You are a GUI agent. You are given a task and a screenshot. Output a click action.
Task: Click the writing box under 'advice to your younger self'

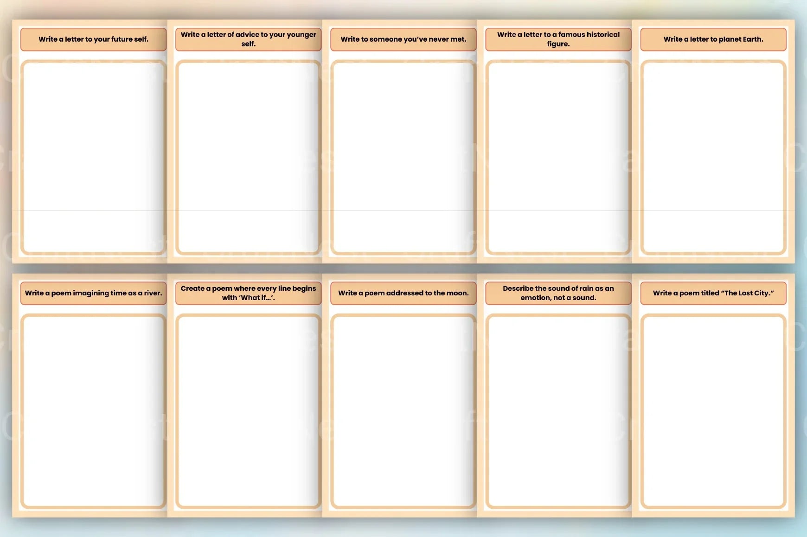[248, 157]
